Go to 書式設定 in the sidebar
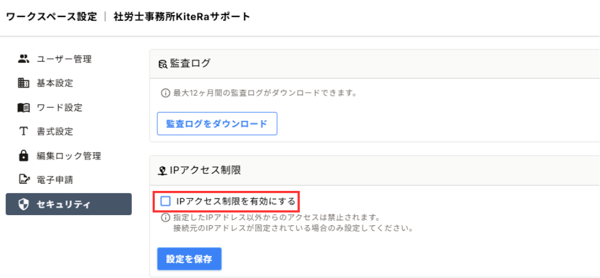 pos(55,131)
